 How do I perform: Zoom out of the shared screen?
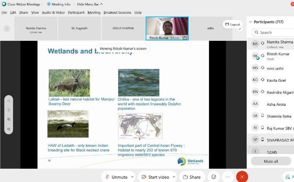9,129
